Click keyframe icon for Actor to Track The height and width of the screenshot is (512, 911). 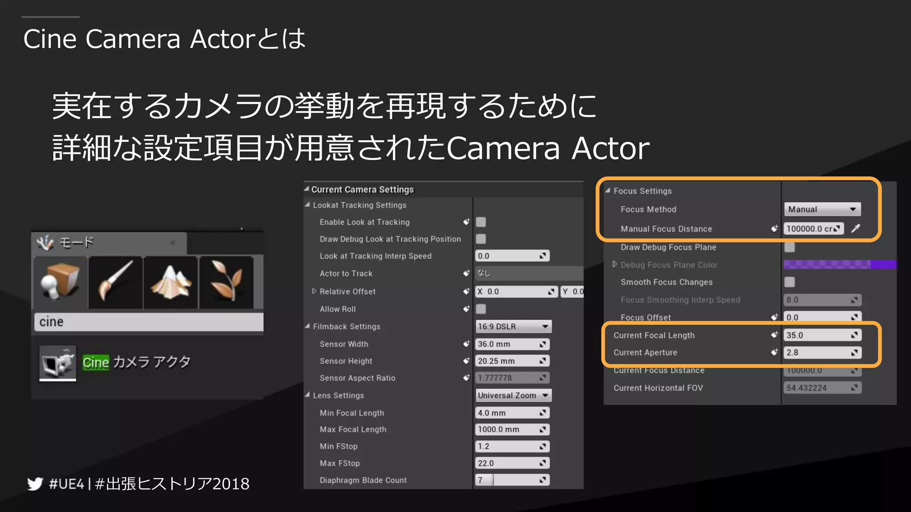[x=466, y=273]
